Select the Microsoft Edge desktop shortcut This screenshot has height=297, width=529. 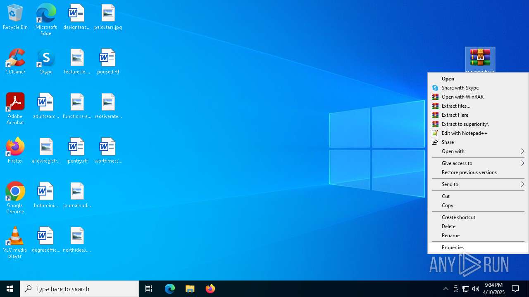tap(46, 20)
